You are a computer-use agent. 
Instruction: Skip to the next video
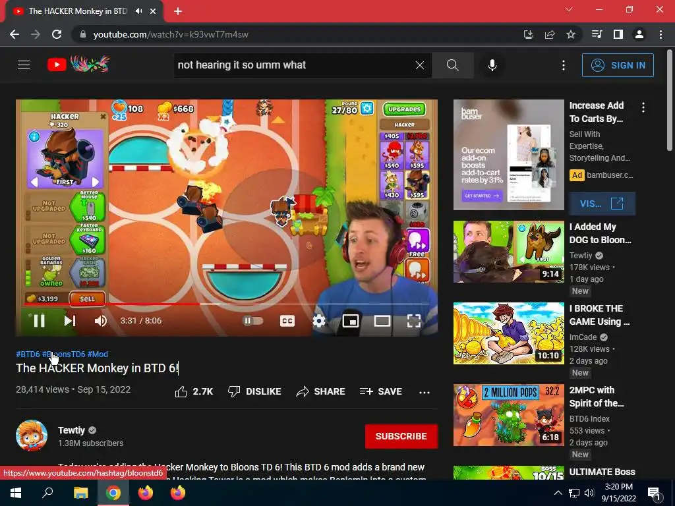pyautogui.click(x=70, y=321)
